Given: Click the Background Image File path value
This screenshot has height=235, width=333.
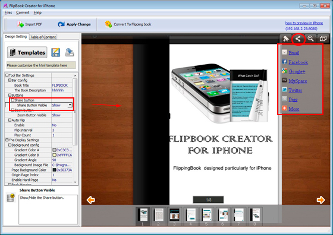Looking at the screenshot, I should tap(62, 165).
